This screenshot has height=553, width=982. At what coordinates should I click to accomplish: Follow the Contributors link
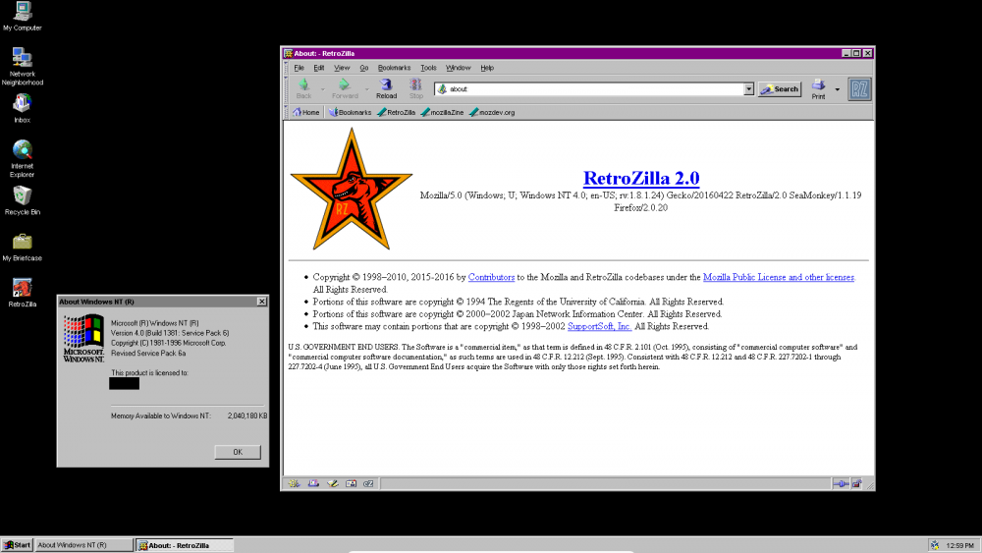click(x=491, y=277)
